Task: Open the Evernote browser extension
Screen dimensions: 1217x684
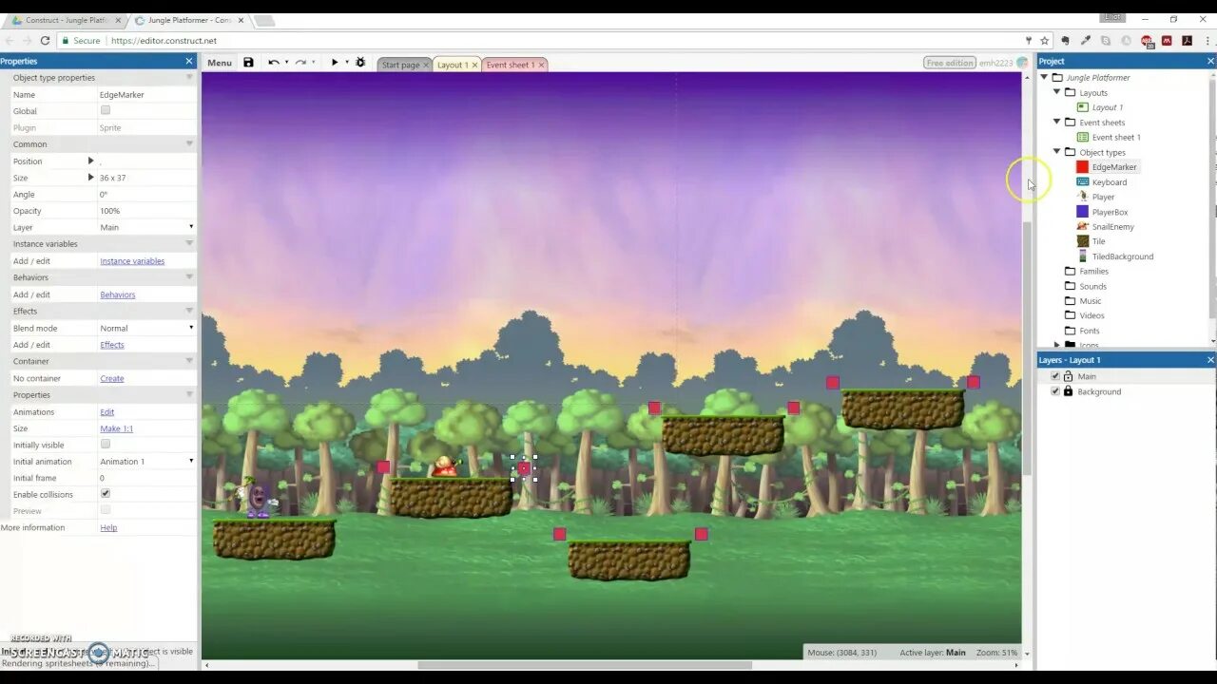Action: (1065, 41)
